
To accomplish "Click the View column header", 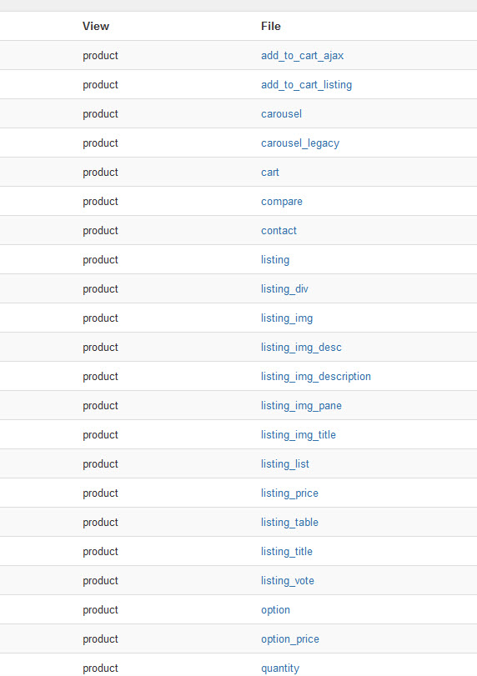I will [96, 27].
